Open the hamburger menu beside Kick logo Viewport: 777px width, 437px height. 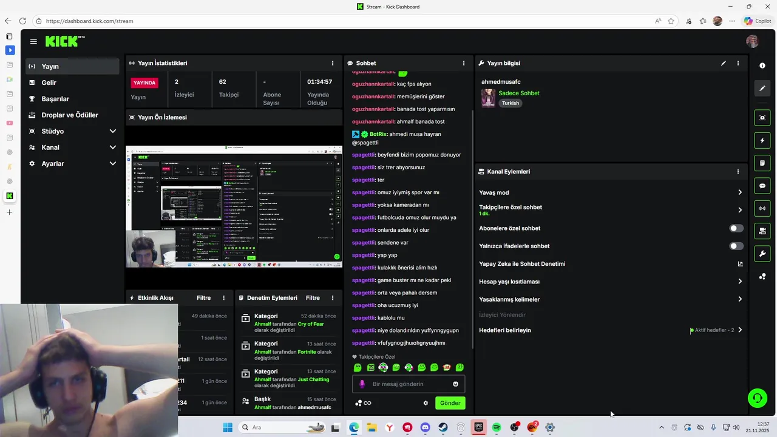pos(33,41)
